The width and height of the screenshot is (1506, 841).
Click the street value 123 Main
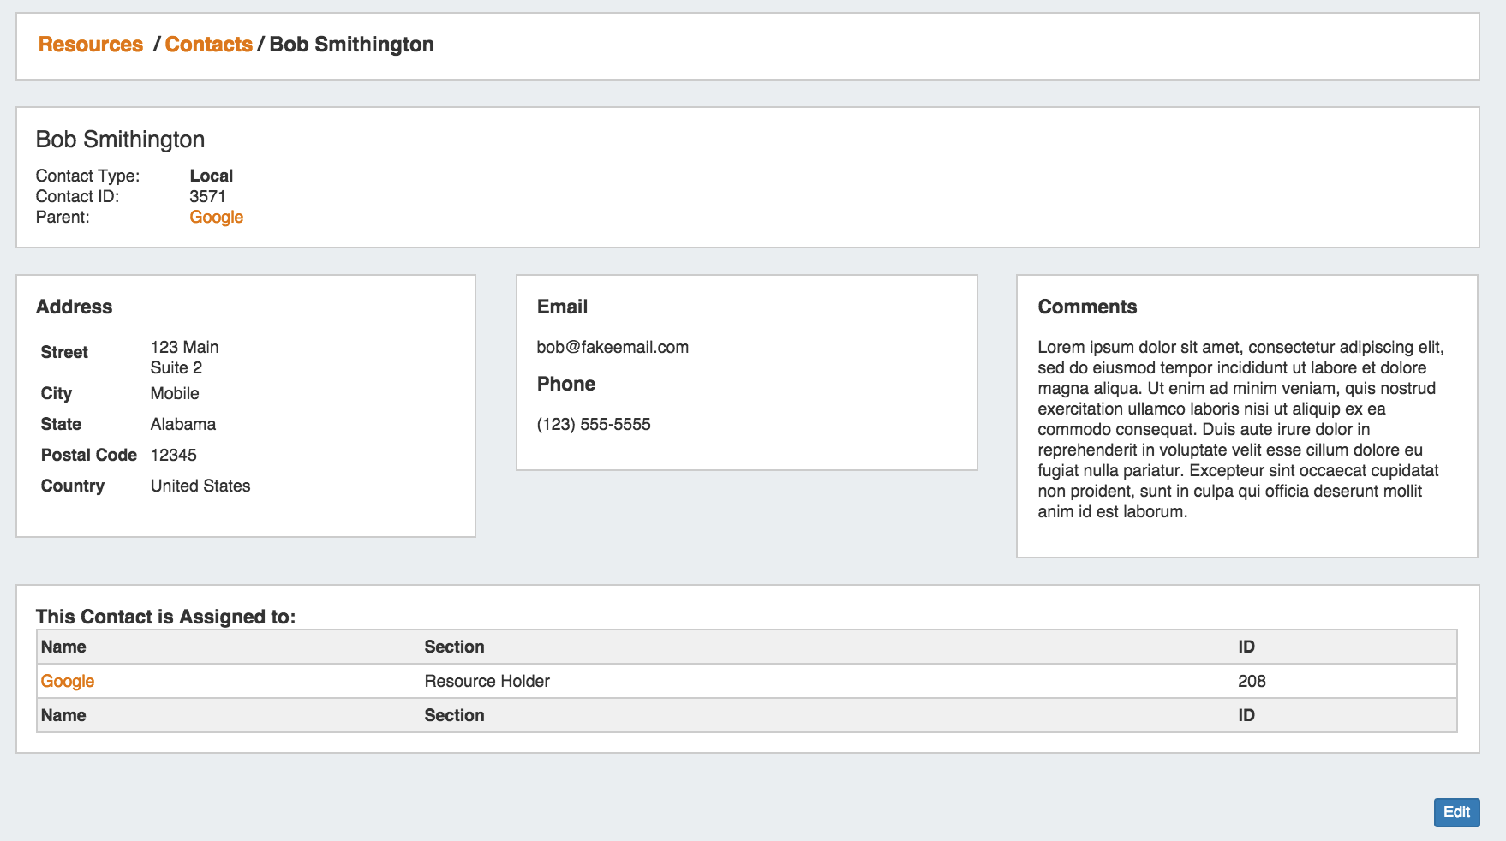184,348
